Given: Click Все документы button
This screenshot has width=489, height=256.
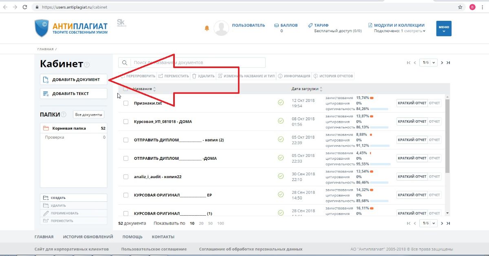Looking at the screenshot, I should (89, 115).
